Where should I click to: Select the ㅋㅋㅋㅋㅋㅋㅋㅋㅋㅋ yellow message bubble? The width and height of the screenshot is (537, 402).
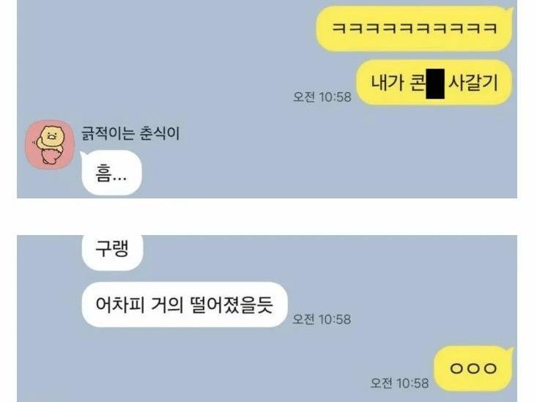tap(414, 29)
